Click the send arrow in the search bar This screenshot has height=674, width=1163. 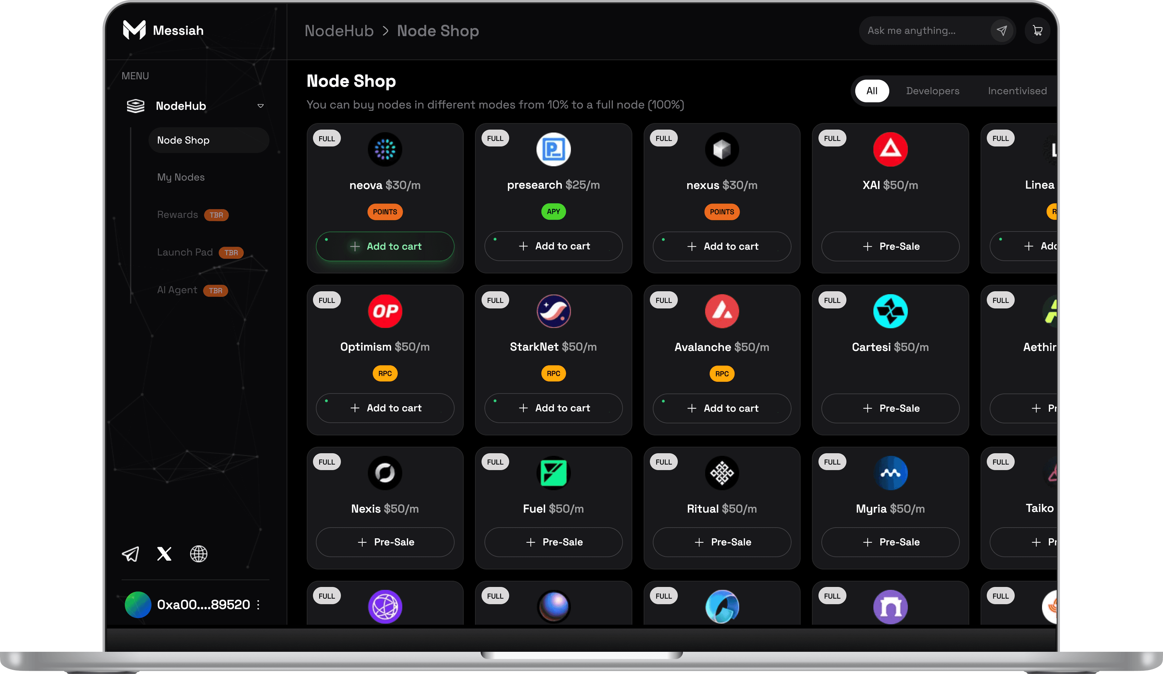pos(1002,31)
